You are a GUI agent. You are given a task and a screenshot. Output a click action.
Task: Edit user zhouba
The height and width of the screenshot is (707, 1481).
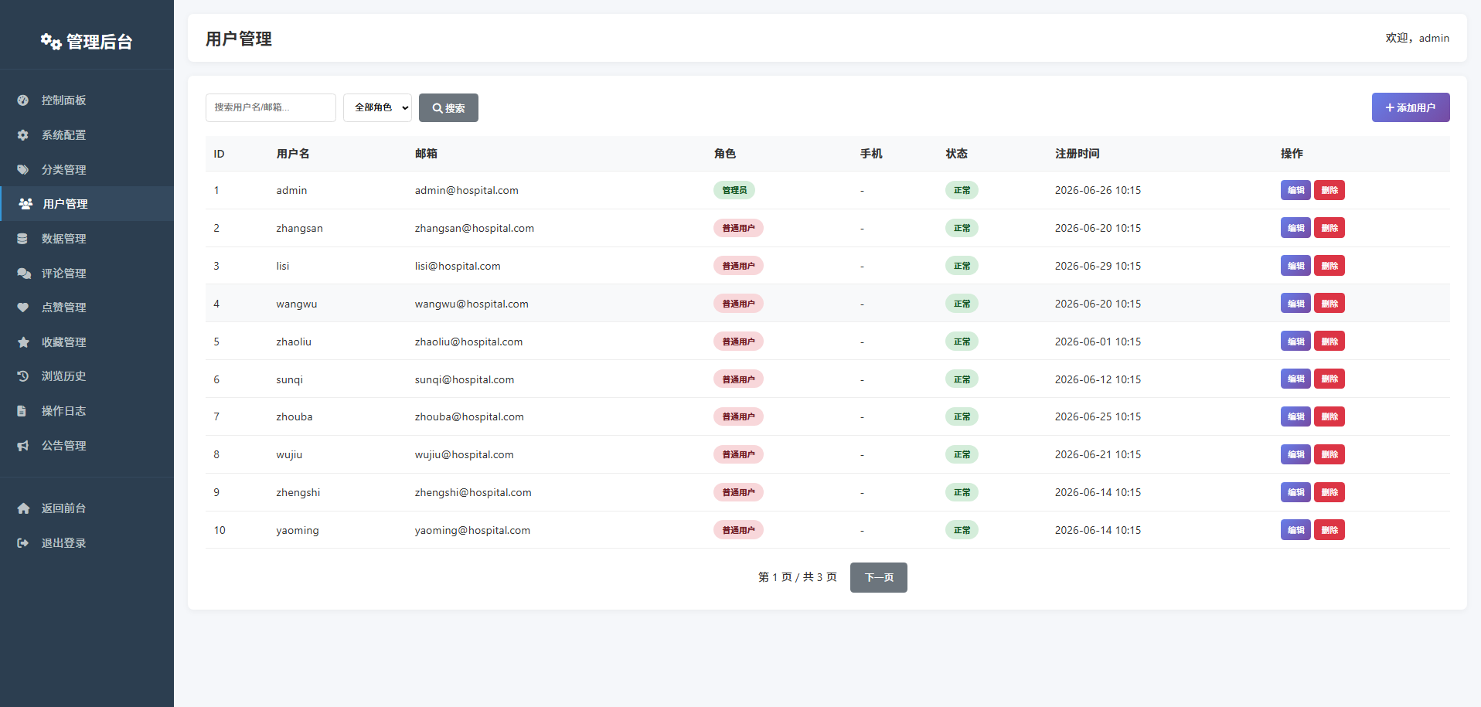(1295, 416)
